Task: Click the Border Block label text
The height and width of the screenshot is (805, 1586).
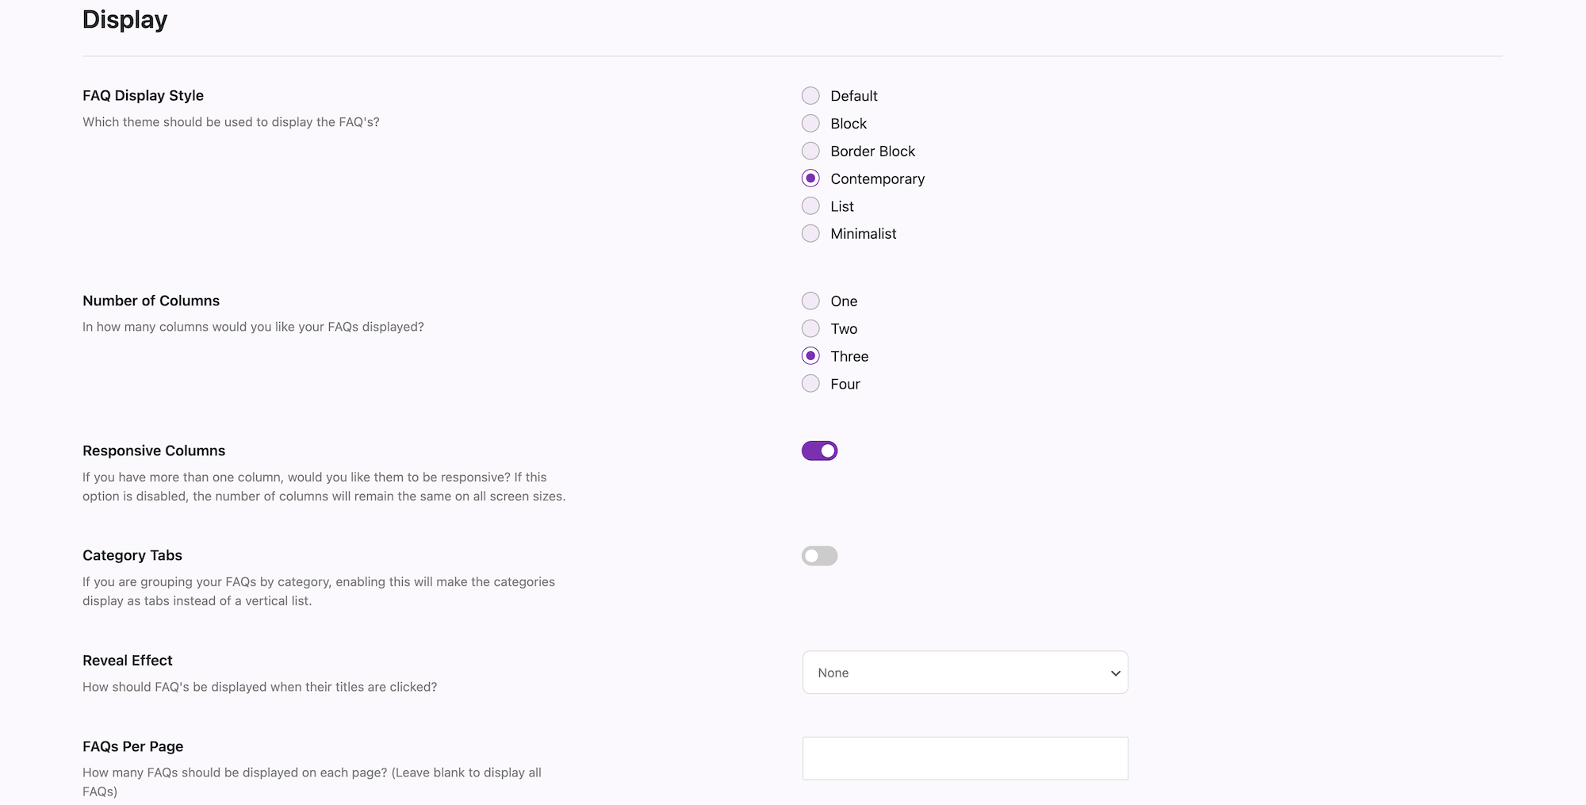Action: (x=872, y=151)
